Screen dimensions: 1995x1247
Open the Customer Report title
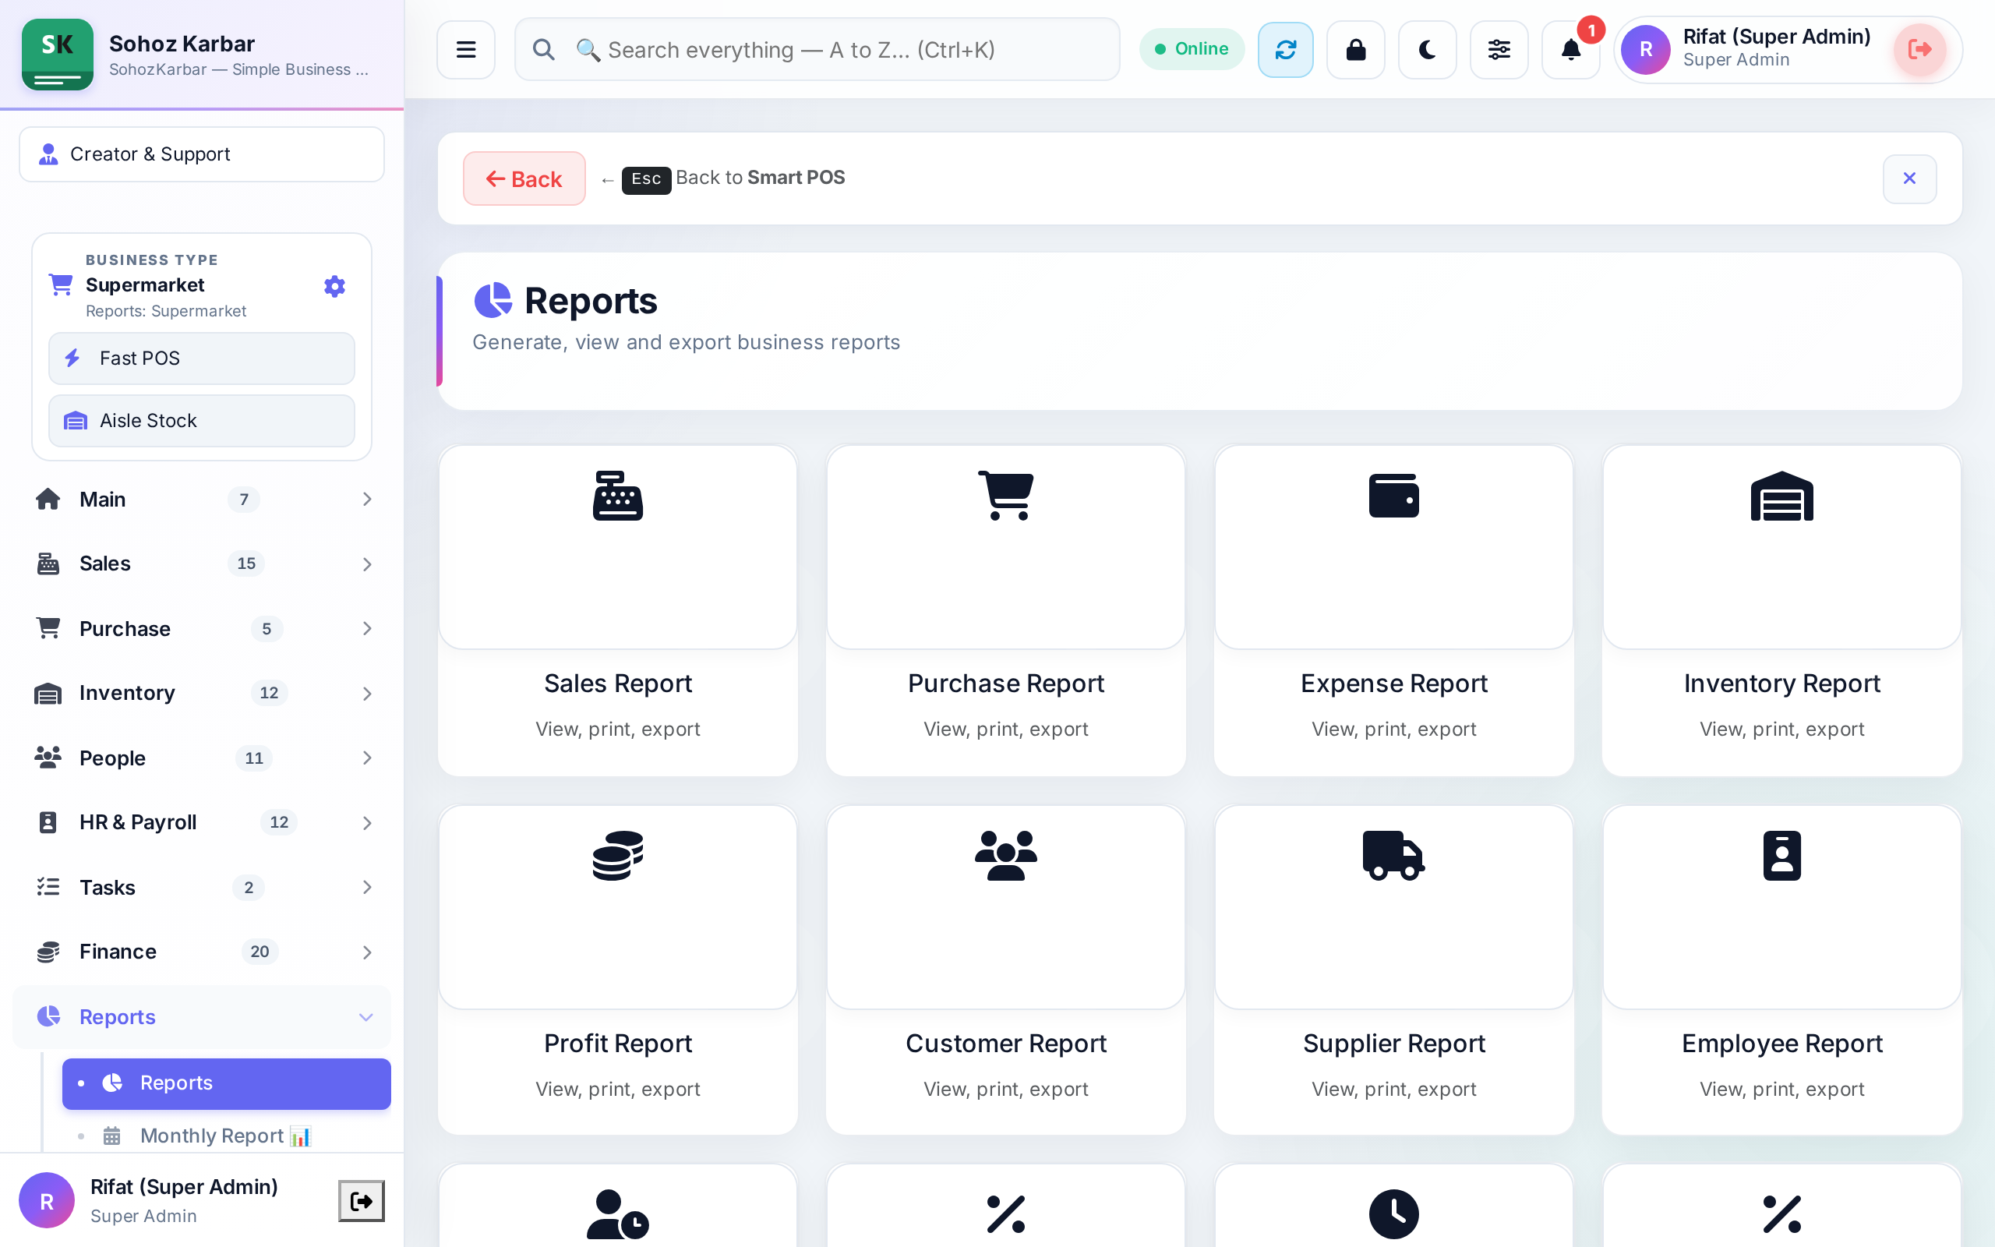[x=1006, y=1044]
